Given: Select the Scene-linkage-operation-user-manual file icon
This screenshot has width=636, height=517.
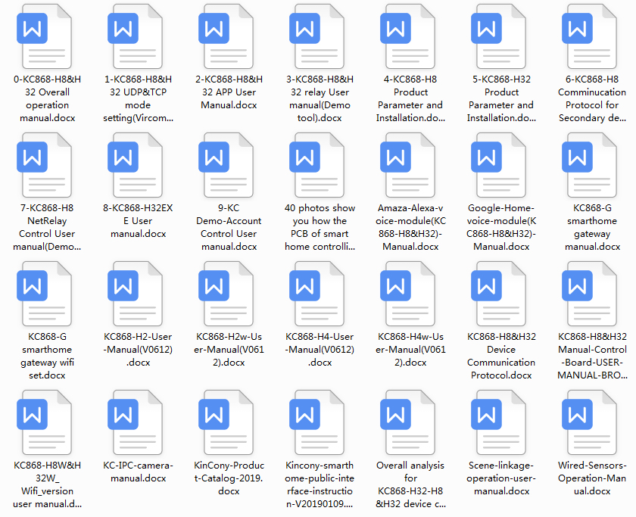Looking at the screenshot, I should (501, 422).
